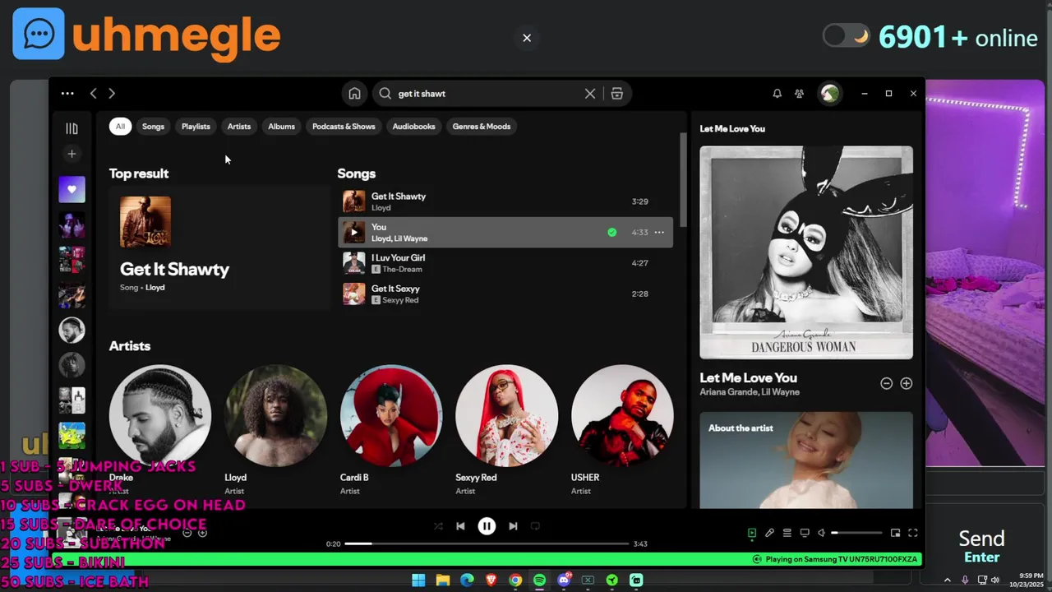
Task: Filter results by Albums
Action: coord(281,127)
